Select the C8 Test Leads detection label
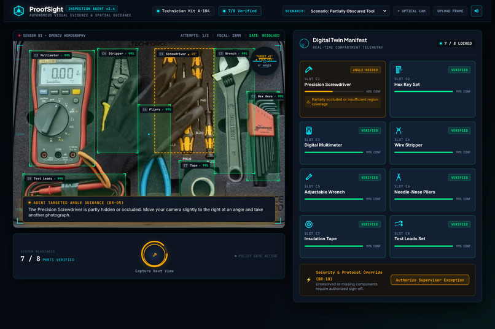 (x=45, y=178)
